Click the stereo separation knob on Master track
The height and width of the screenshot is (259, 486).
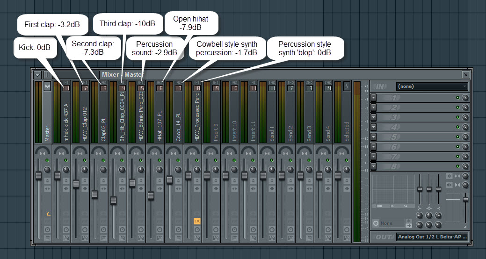pos(47,170)
